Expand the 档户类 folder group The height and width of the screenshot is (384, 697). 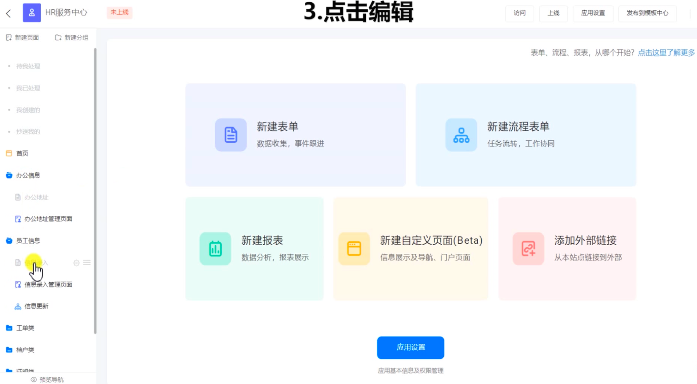coord(9,350)
